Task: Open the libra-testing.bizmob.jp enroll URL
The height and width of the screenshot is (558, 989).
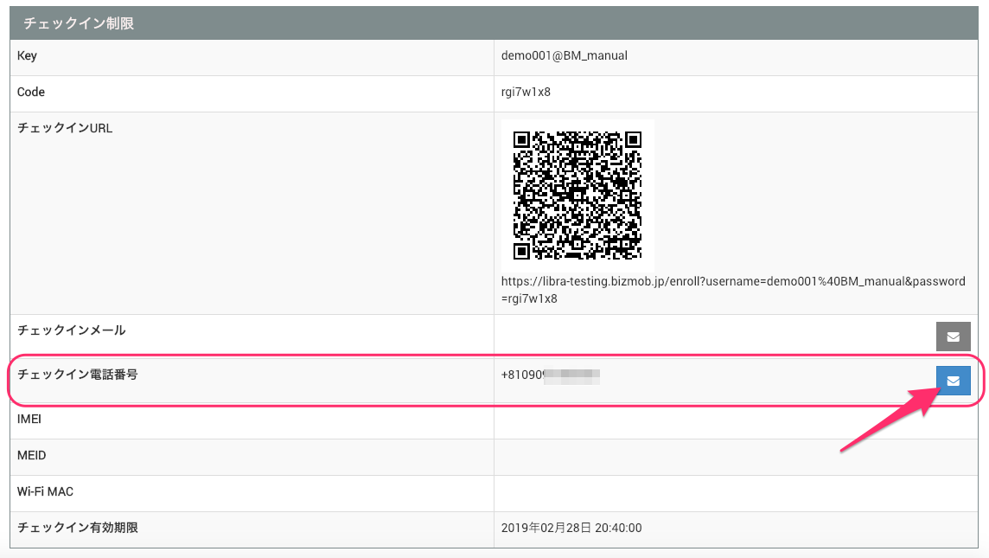Action: tap(732, 290)
